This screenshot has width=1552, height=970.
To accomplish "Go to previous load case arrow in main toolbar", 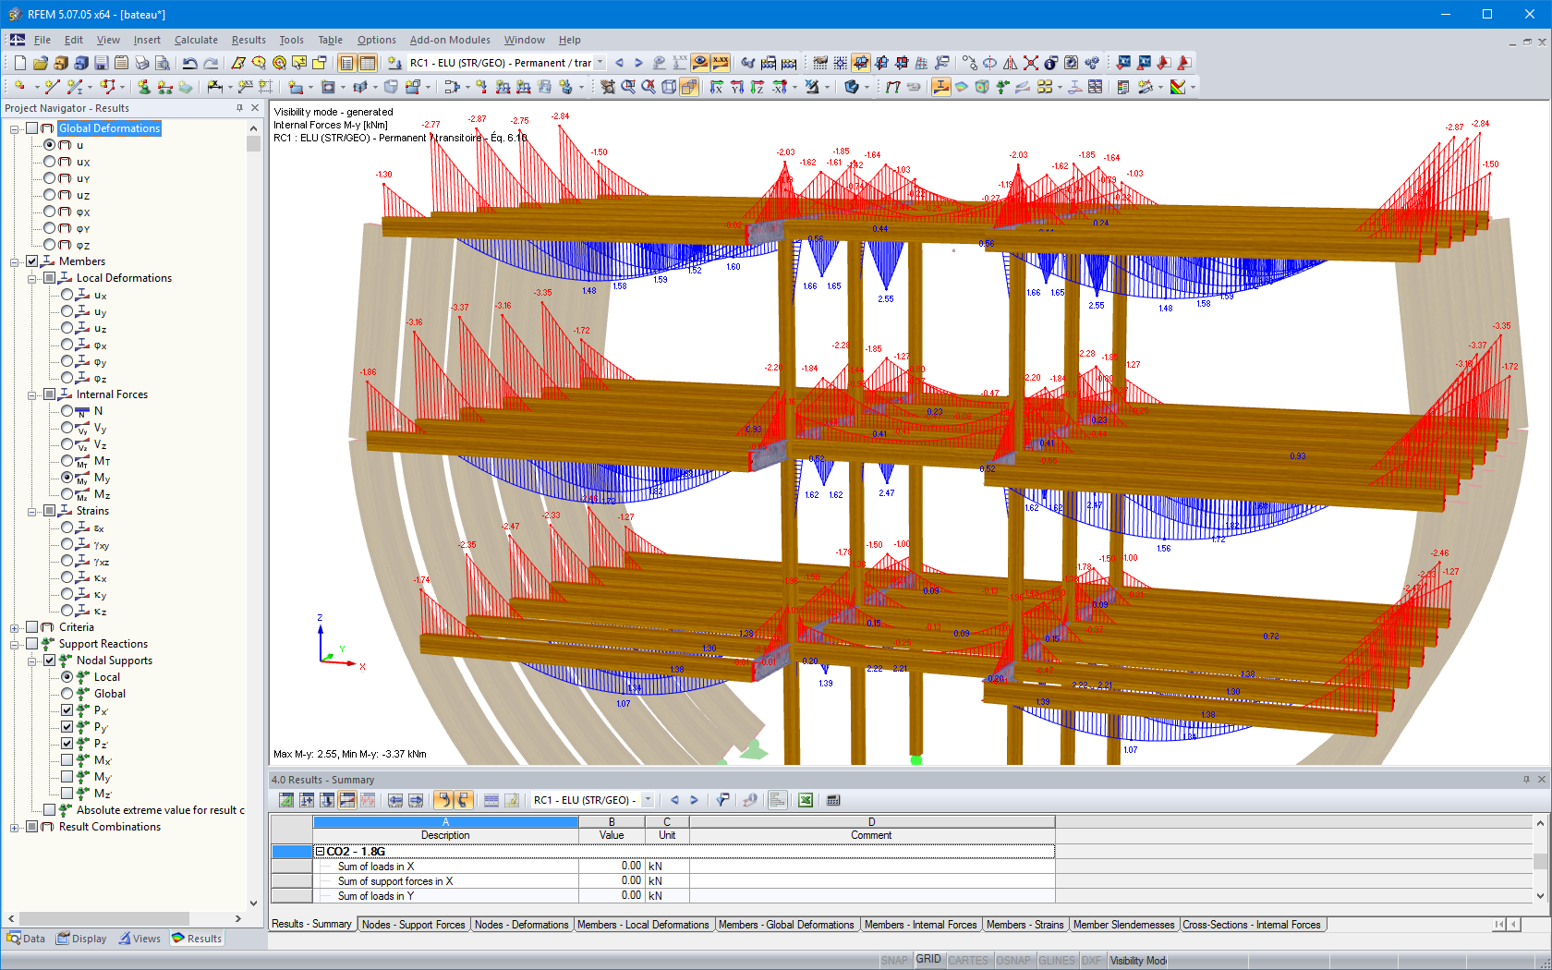I will [619, 63].
